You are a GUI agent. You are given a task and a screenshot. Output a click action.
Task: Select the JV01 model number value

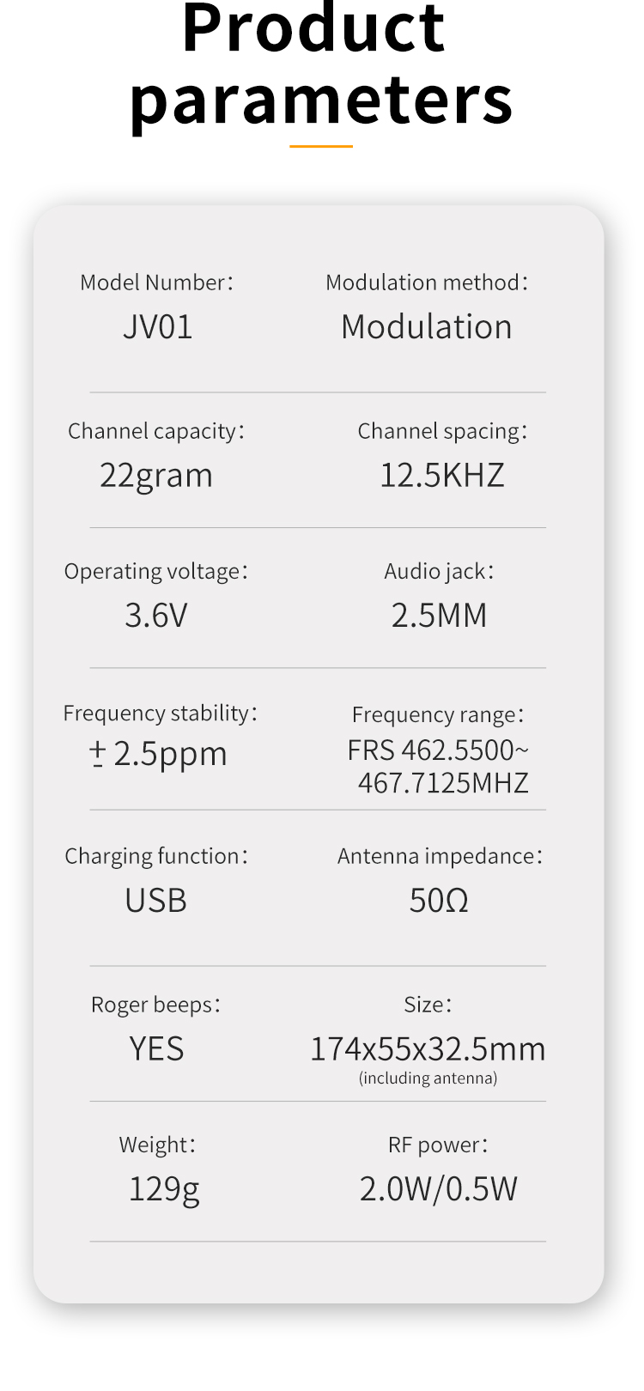coord(158,327)
